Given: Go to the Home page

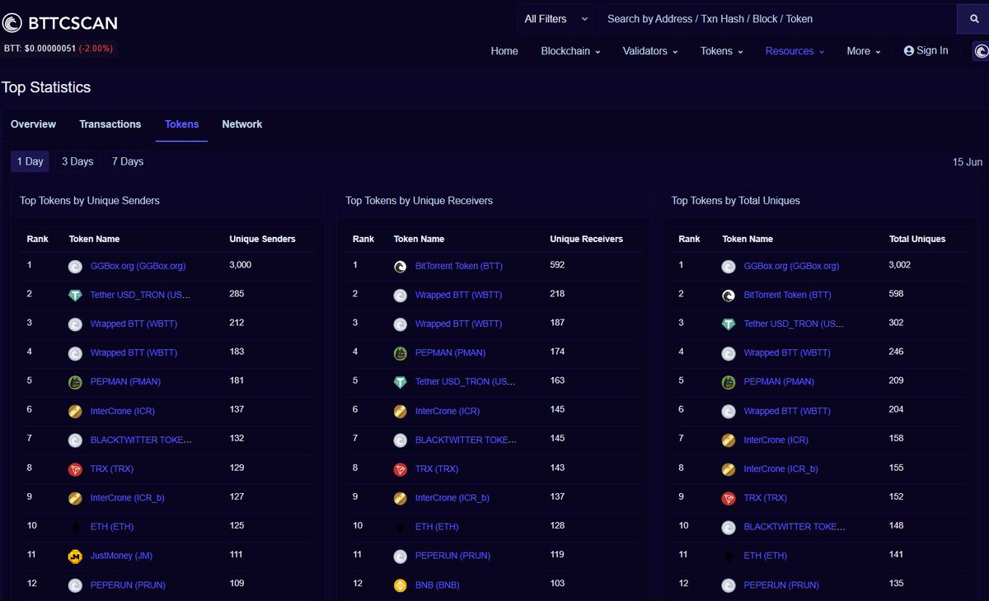Looking at the screenshot, I should click(504, 51).
